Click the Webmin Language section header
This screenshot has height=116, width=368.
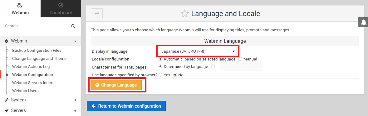pos(225,41)
